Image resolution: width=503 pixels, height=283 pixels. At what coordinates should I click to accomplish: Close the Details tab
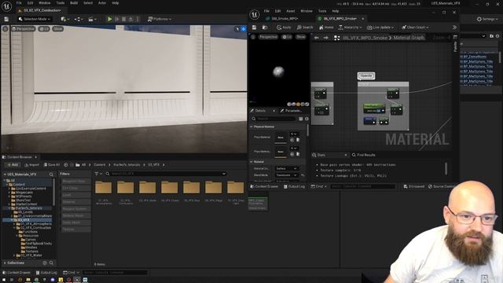click(274, 111)
